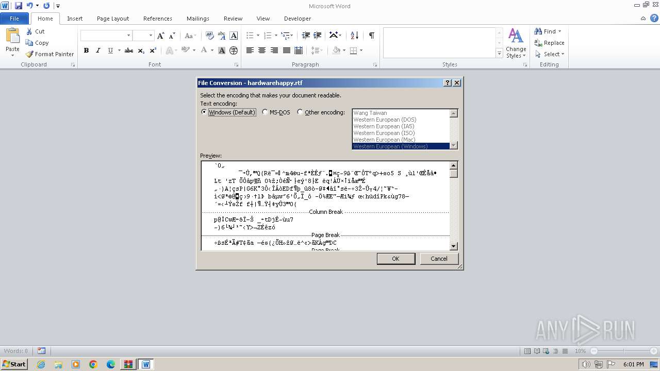The image size is (660, 371).
Task: Click the zoom out minus button
Action: click(594, 351)
